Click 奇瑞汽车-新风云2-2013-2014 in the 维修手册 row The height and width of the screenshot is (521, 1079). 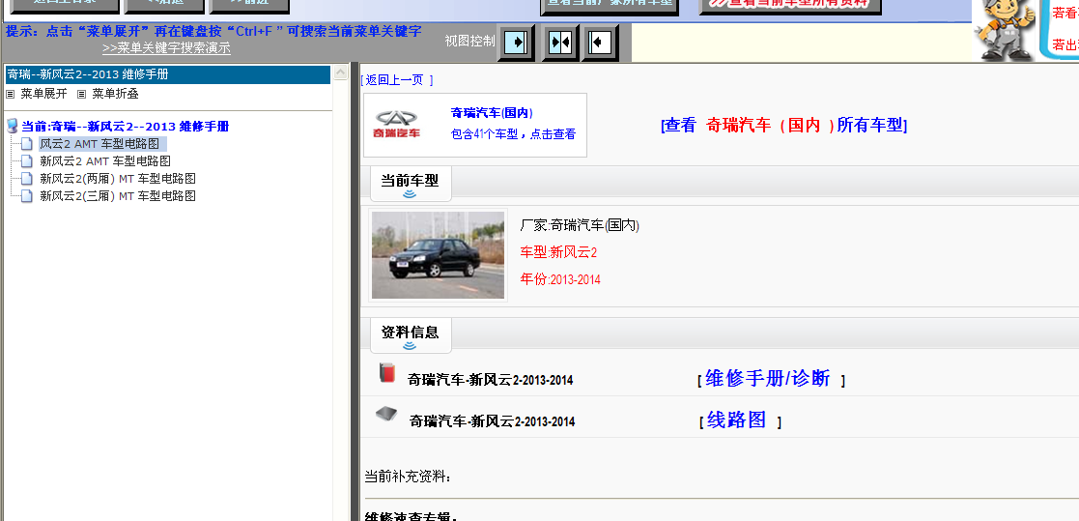[490, 380]
